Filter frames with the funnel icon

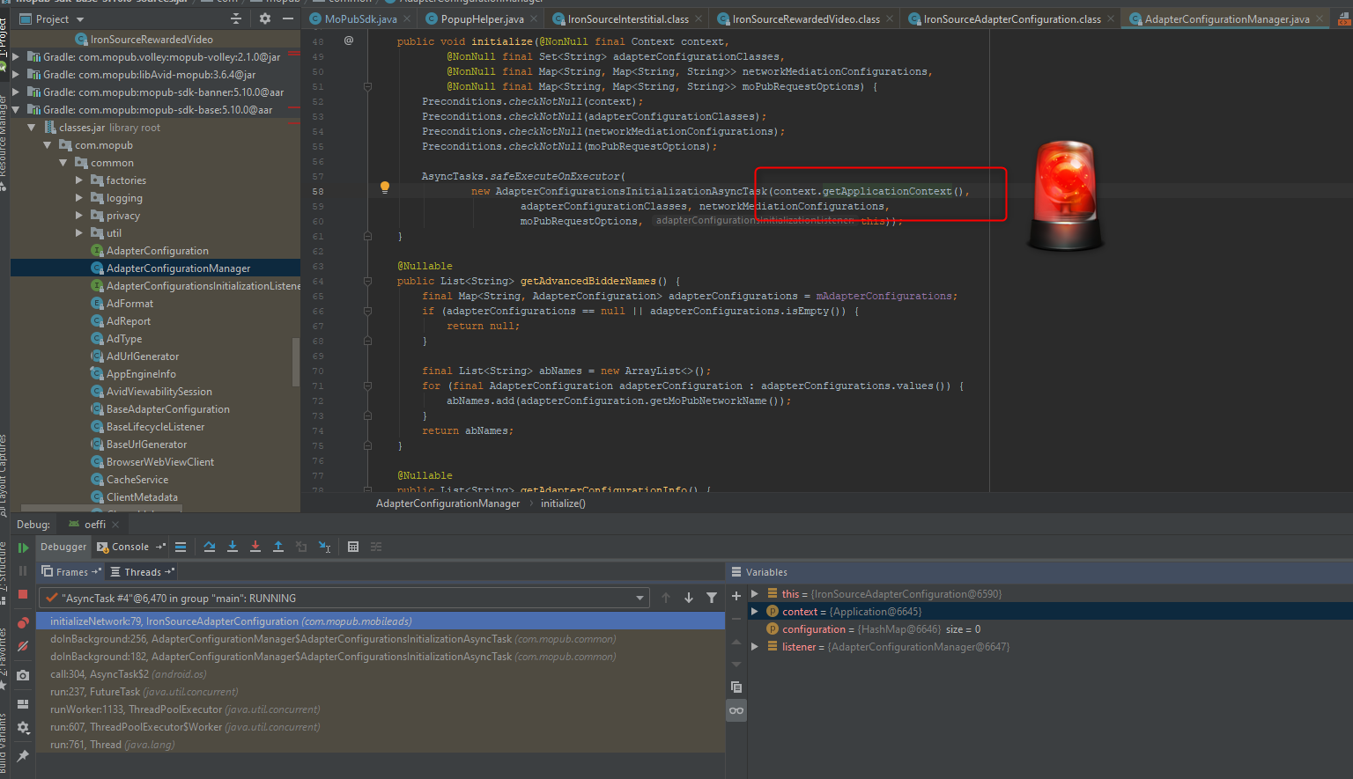pyautogui.click(x=712, y=598)
